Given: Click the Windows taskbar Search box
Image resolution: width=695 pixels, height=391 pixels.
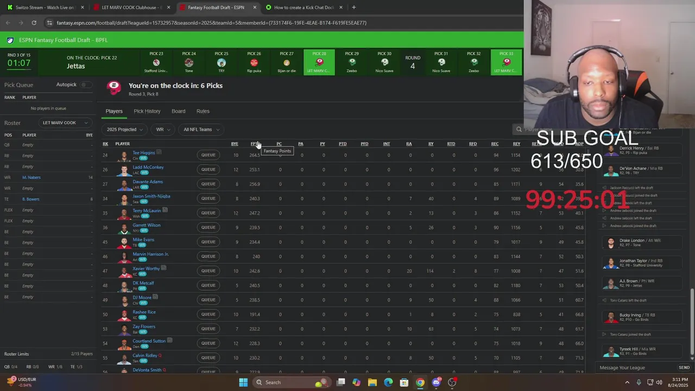Looking at the screenshot, I should click(x=292, y=382).
